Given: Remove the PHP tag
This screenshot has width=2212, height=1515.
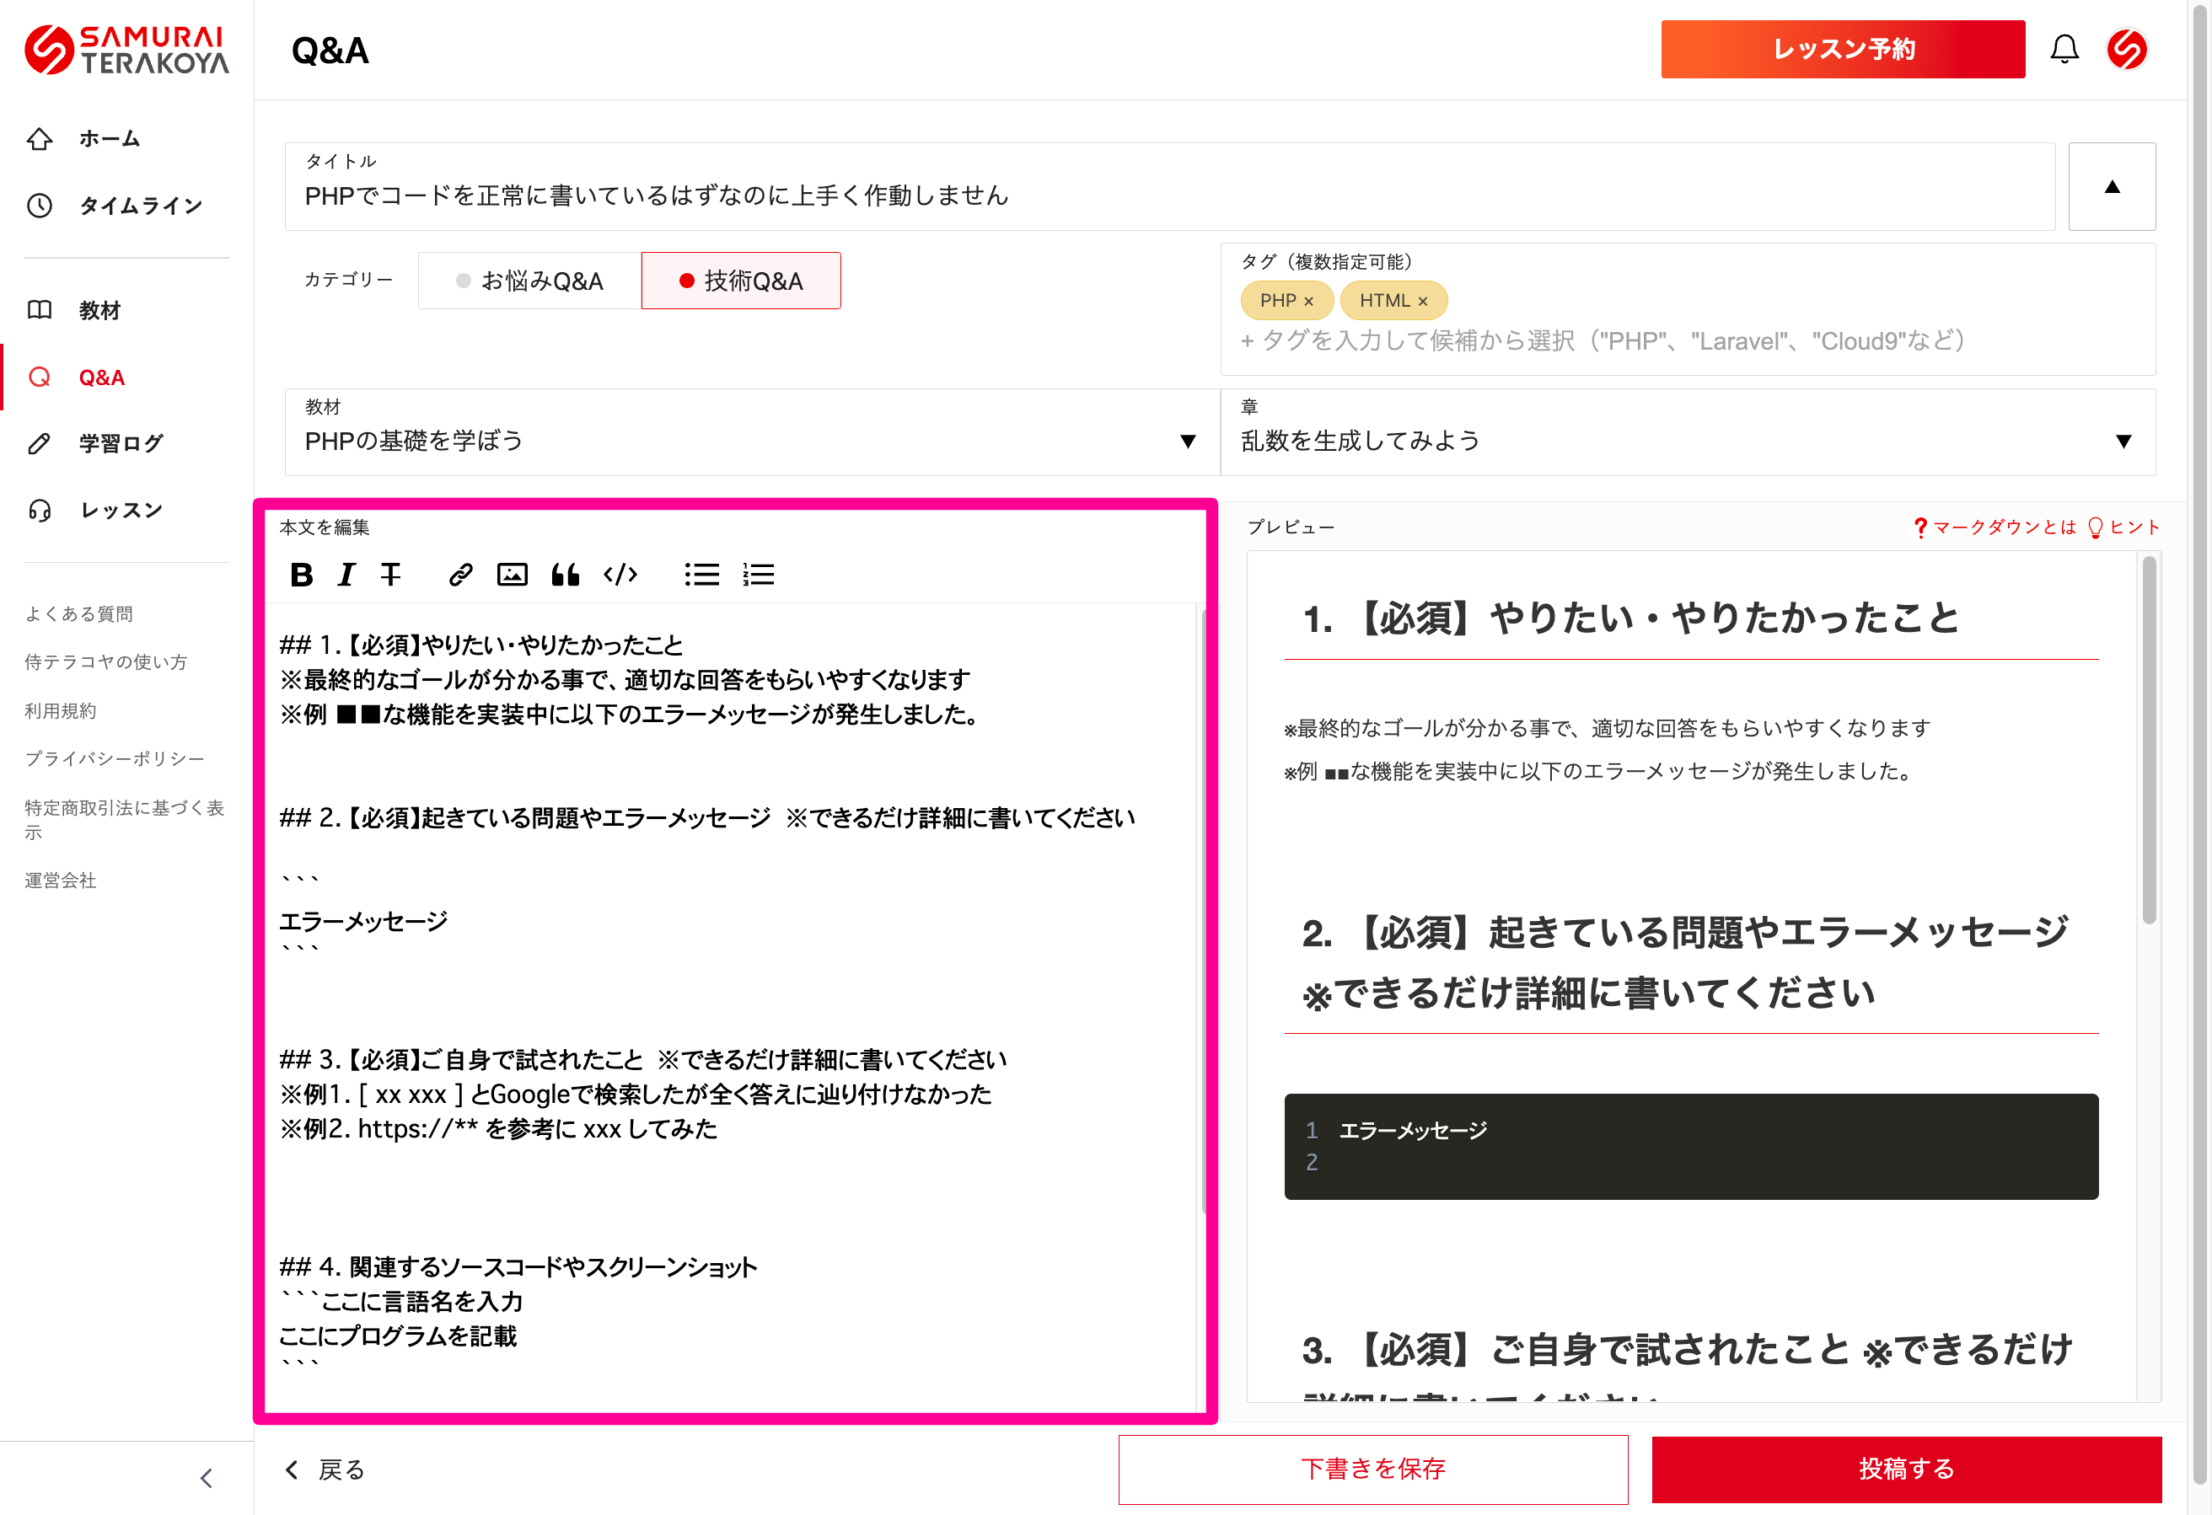Looking at the screenshot, I should pos(1308,302).
